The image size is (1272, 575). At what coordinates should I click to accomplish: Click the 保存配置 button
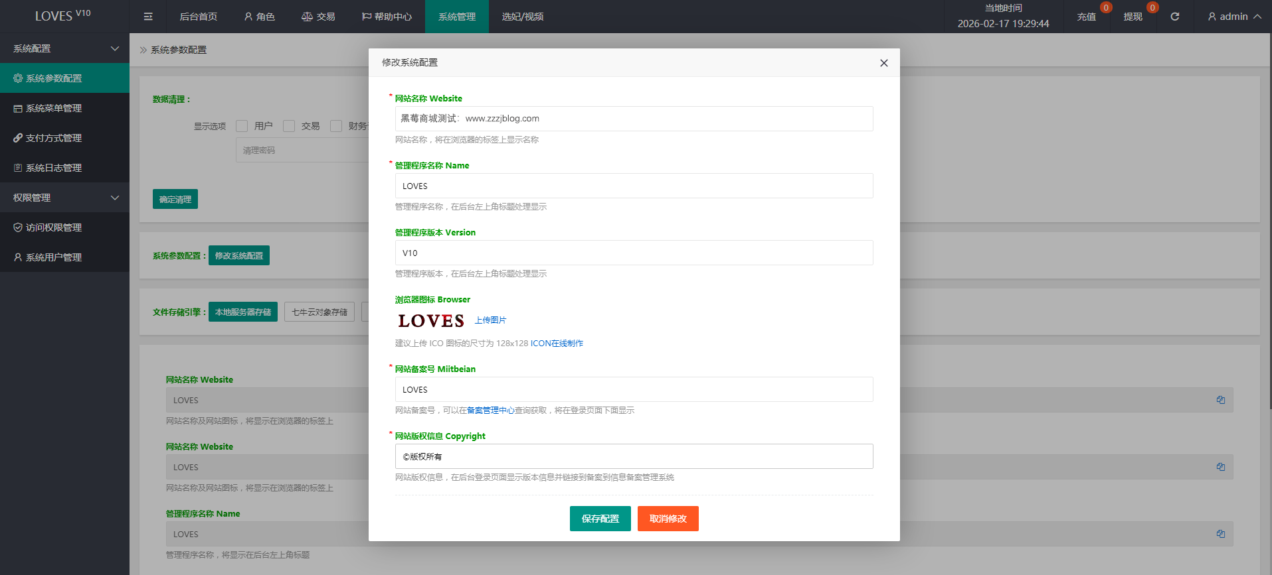pos(600,519)
